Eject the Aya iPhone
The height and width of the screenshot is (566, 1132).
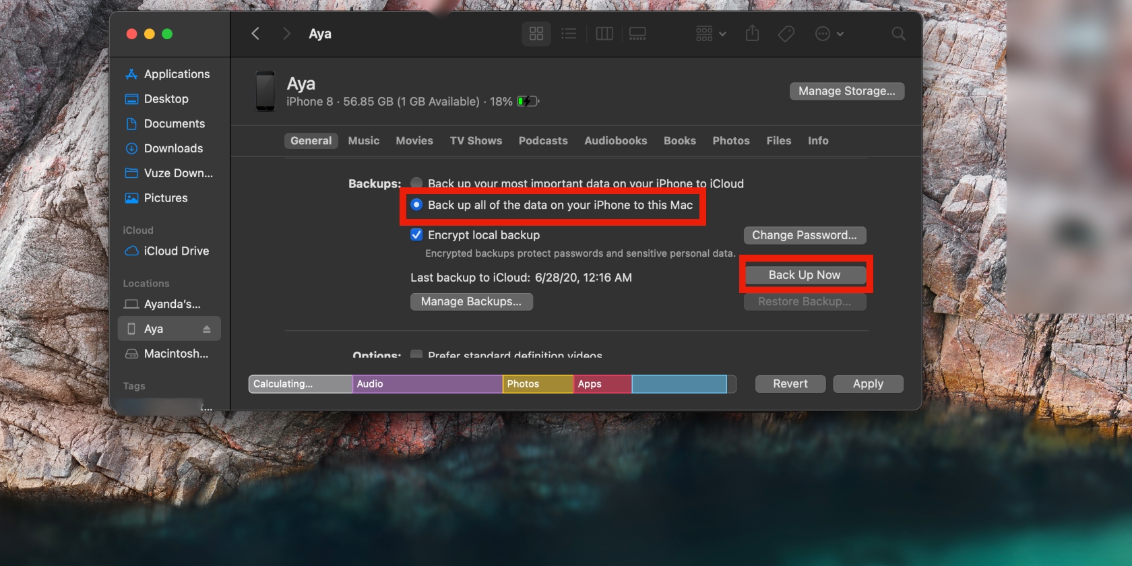tap(207, 329)
